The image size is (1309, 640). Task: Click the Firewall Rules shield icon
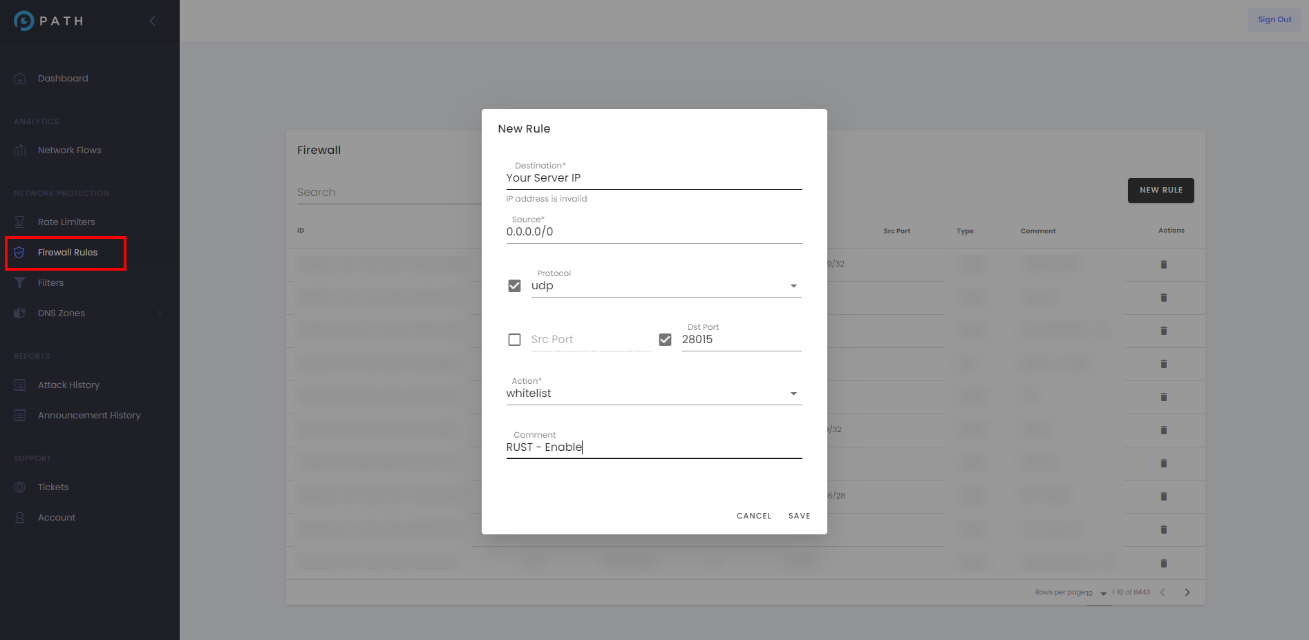20,253
